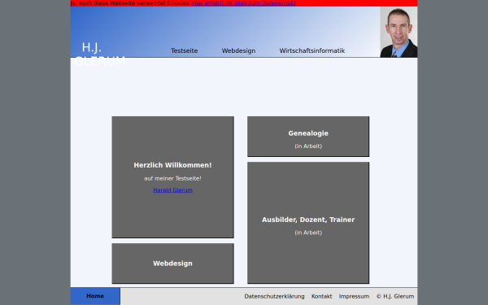
Task: Open the Wirtschaftsinformatik menu item
Action: coord(312,50)
